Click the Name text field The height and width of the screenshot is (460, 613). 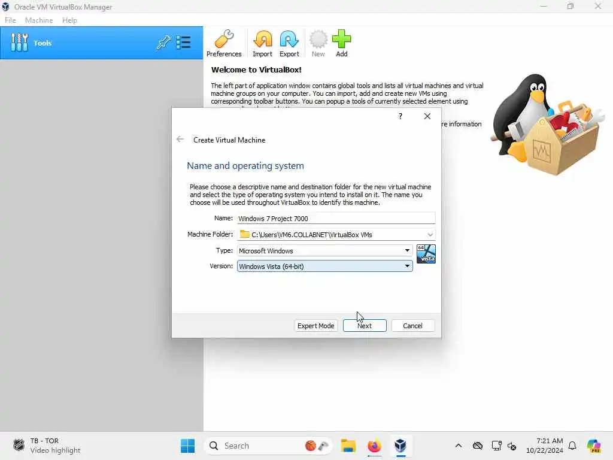point(336,218)
